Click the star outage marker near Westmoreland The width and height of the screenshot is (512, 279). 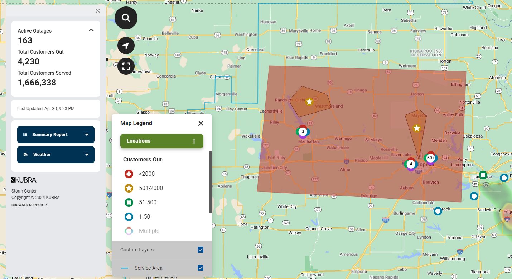tap(309, 102)
